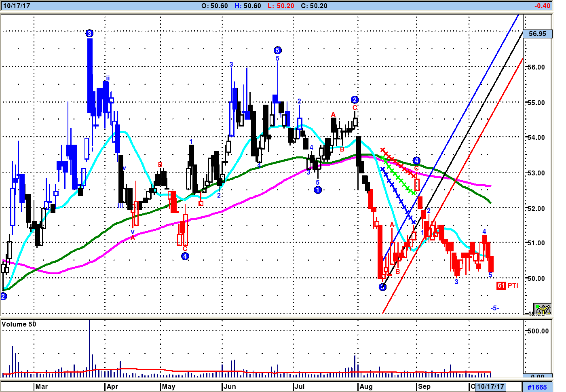Click the -0.40 change value
Image resolution: width=566 pixels, height=392 pixels.
click(542, 6)
